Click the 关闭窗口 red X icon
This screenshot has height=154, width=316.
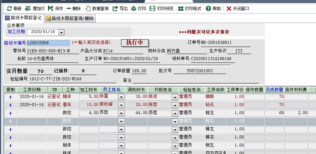point(229,9)
